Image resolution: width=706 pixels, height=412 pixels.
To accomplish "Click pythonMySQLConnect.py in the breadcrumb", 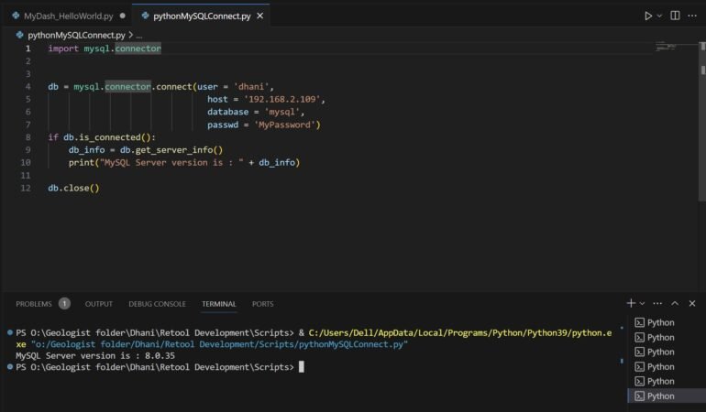I will pyautogui.click(x=76, y=34).
